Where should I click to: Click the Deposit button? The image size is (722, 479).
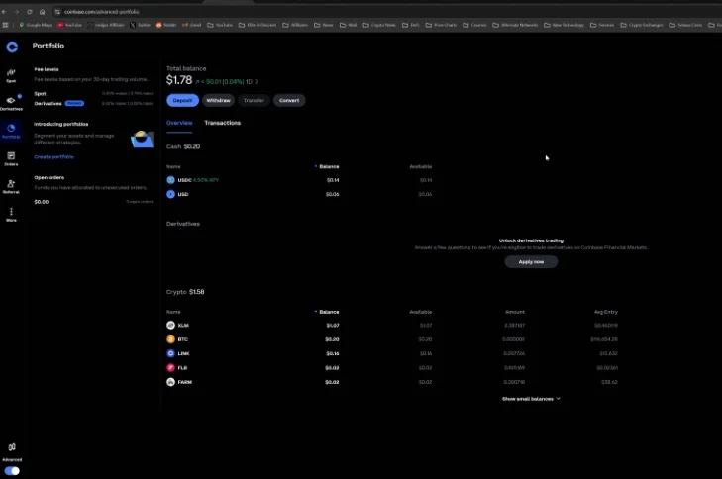[183, 100]
